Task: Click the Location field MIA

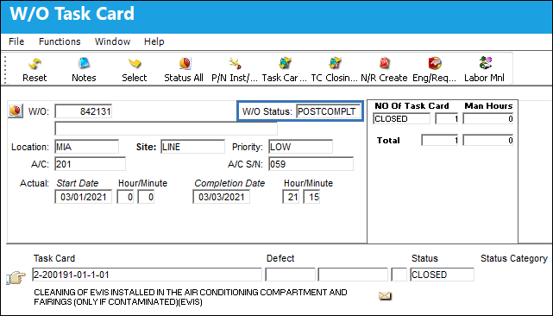Action: pos(87,147)
